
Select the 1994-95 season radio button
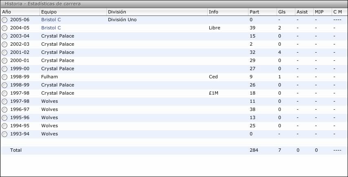click(x=4, y=126)
